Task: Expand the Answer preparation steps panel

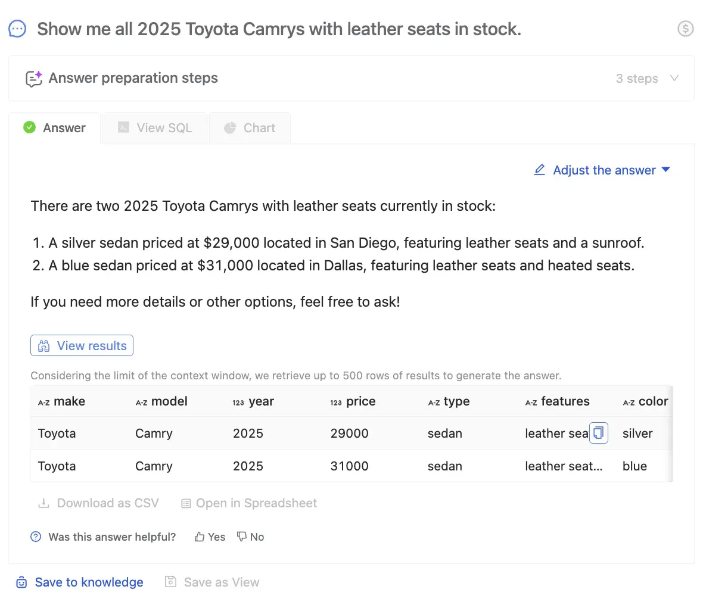Action: point(133,78)
